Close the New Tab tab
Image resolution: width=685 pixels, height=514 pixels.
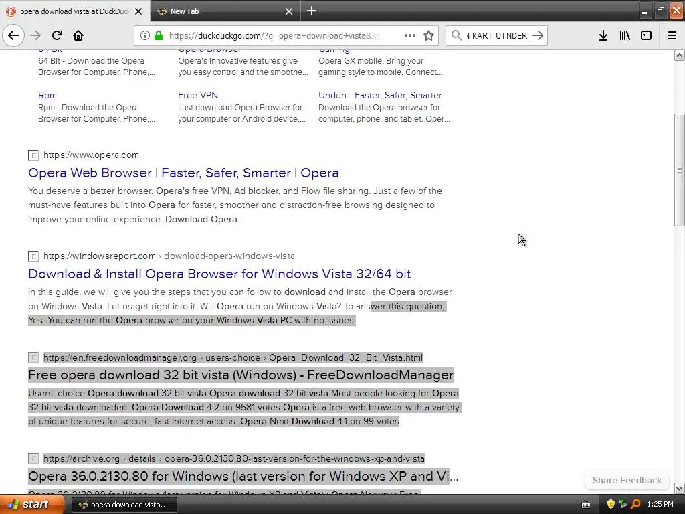(289, 11)
